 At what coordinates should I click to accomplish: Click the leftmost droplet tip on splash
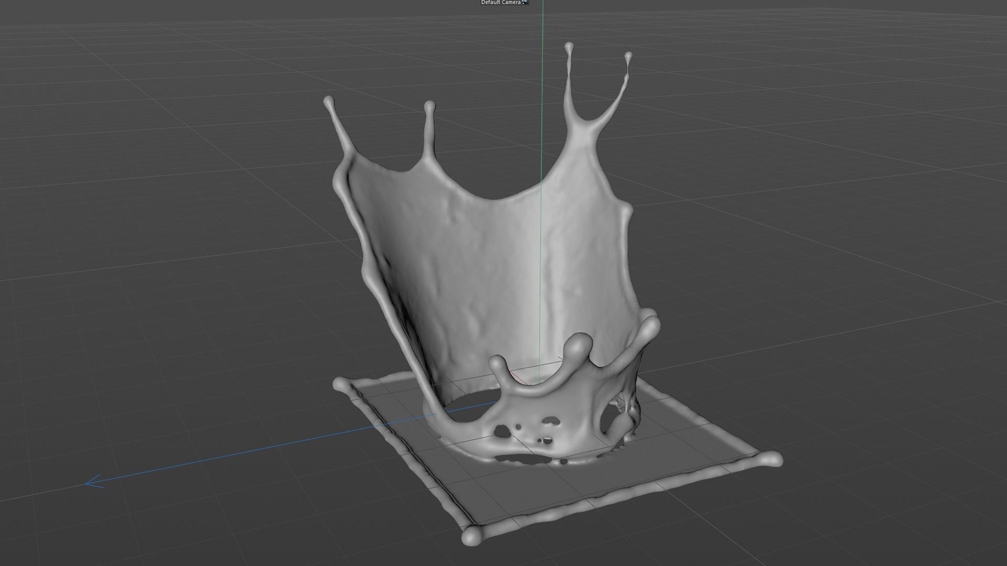(329, 100)
